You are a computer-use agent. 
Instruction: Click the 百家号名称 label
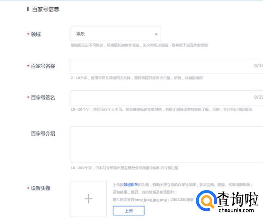pos(43,66)
